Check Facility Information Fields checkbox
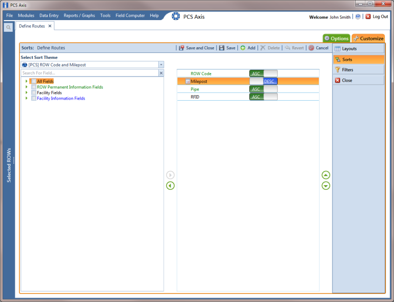Screen dimensions: 394x302 click(x=34, y=98)
